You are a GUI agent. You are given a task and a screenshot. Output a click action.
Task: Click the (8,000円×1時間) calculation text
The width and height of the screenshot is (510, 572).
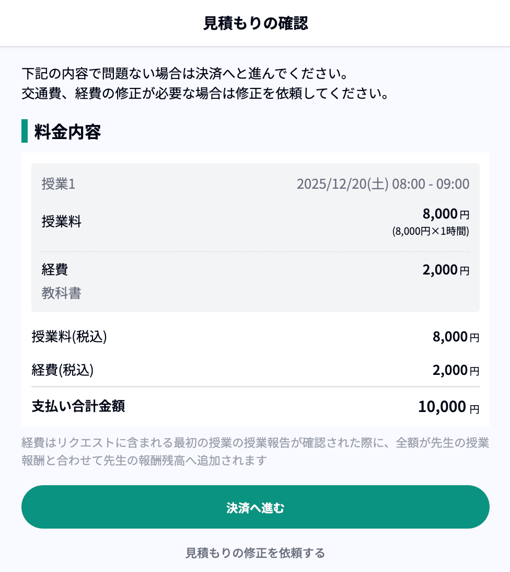point(431,231)
